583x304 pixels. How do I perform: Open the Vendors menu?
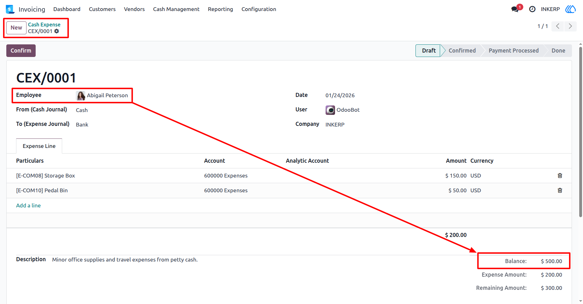tap(134, 9)
